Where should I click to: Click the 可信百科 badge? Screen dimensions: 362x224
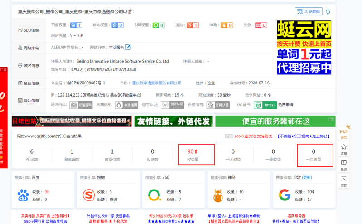click(81, 105)
